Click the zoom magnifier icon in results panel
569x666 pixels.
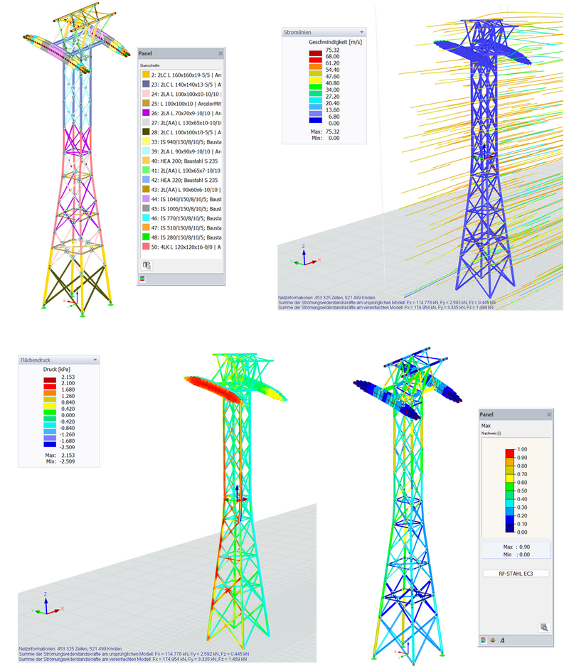click(544, 627)
